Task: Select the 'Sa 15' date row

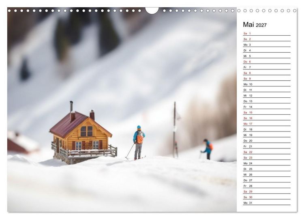Action: [267, 112]
